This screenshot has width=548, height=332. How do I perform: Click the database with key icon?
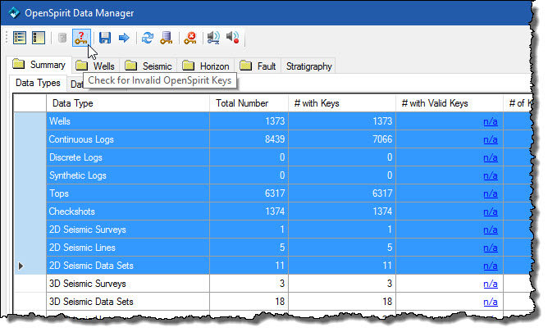coord(166,38)
